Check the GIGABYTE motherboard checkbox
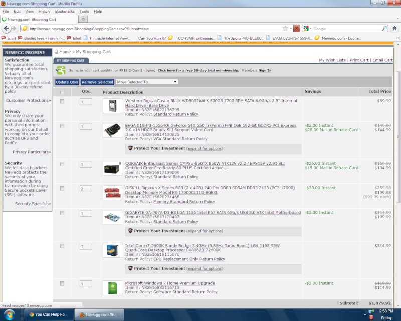This screenshot has height=321, width=401. [62, 213]
